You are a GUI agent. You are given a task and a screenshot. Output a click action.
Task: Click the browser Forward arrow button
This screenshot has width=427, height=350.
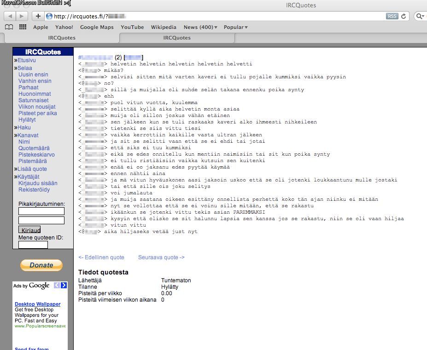coord(22,16)
